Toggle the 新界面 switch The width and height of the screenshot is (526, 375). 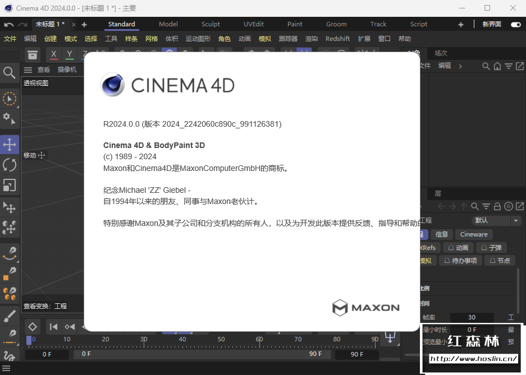pyautogui.click(x=515, y=25)
